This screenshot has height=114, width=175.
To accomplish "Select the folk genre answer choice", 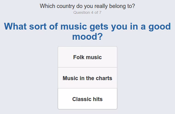I will [87, 57].
